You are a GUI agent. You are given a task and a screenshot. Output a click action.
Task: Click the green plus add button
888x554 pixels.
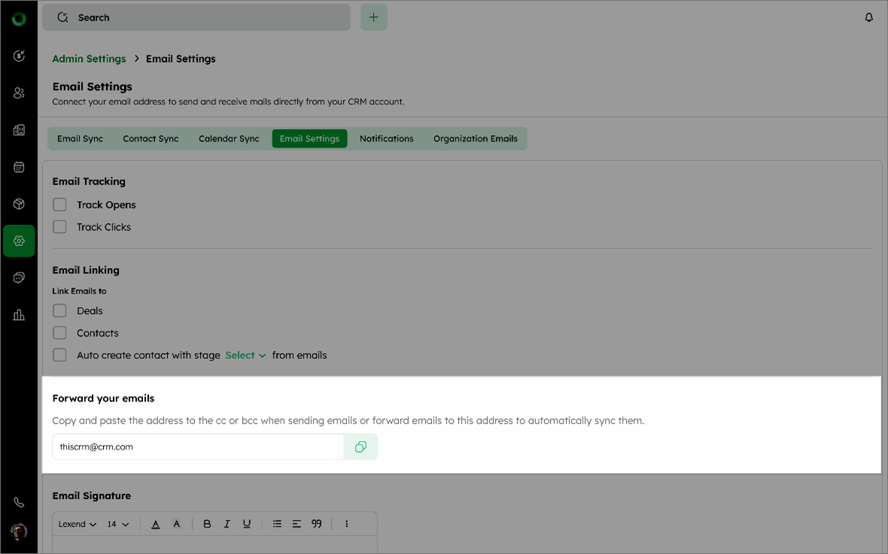[374, 17]
